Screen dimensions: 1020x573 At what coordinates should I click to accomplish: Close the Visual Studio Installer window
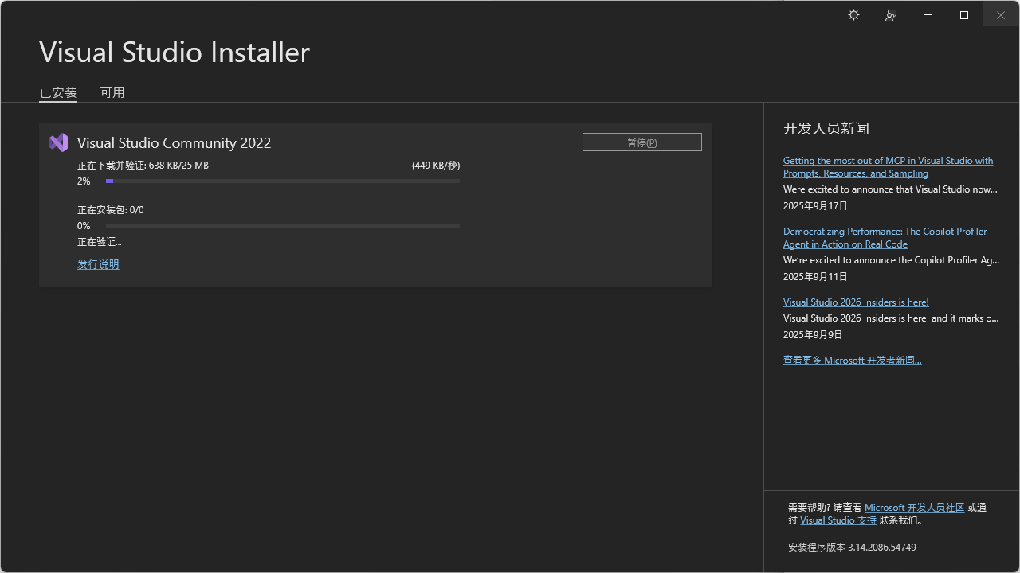click(1001, 15)
